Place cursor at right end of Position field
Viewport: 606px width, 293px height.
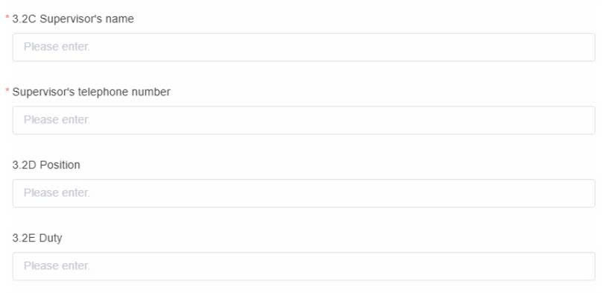tap(587, 193)
